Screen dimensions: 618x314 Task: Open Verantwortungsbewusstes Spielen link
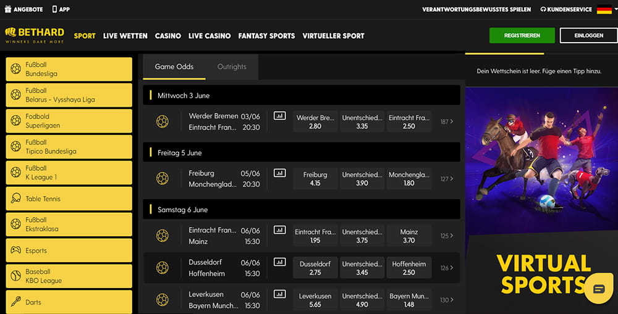coord(476,9)
